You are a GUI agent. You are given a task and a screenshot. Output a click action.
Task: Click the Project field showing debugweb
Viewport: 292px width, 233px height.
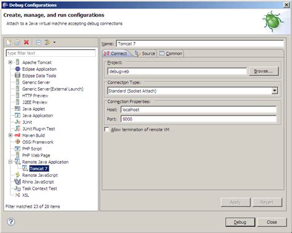pos(177,72)
